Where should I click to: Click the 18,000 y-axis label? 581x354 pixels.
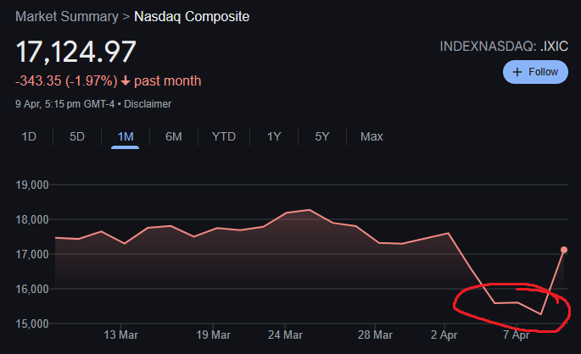(32, 219)
